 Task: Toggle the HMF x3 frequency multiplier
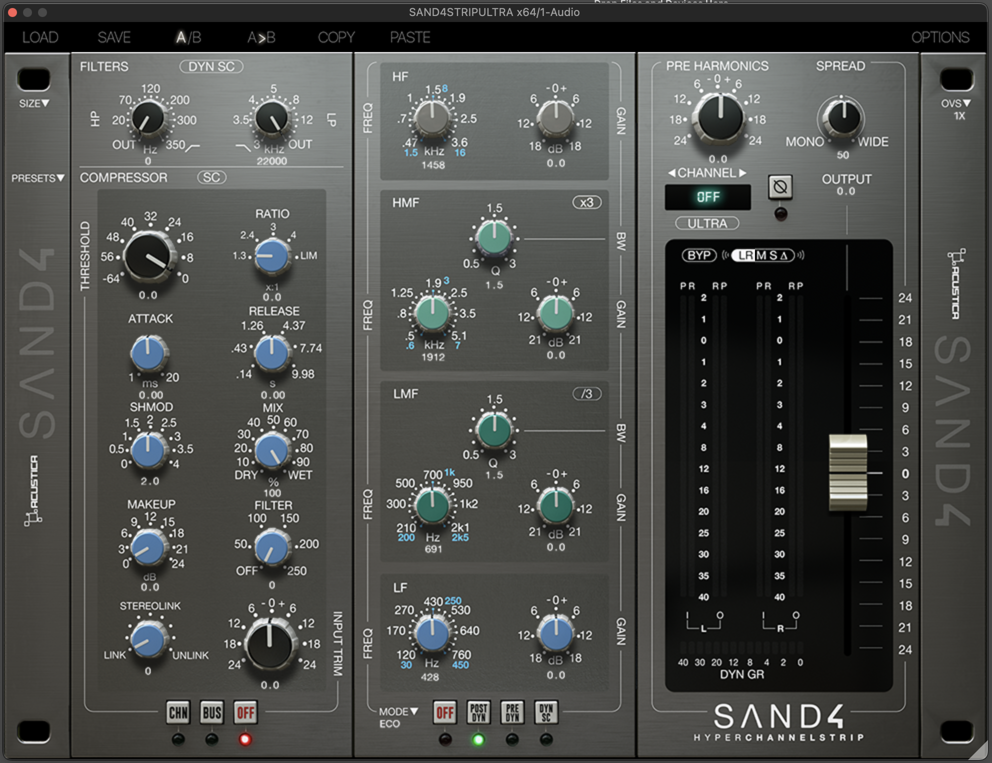[586, 202]
